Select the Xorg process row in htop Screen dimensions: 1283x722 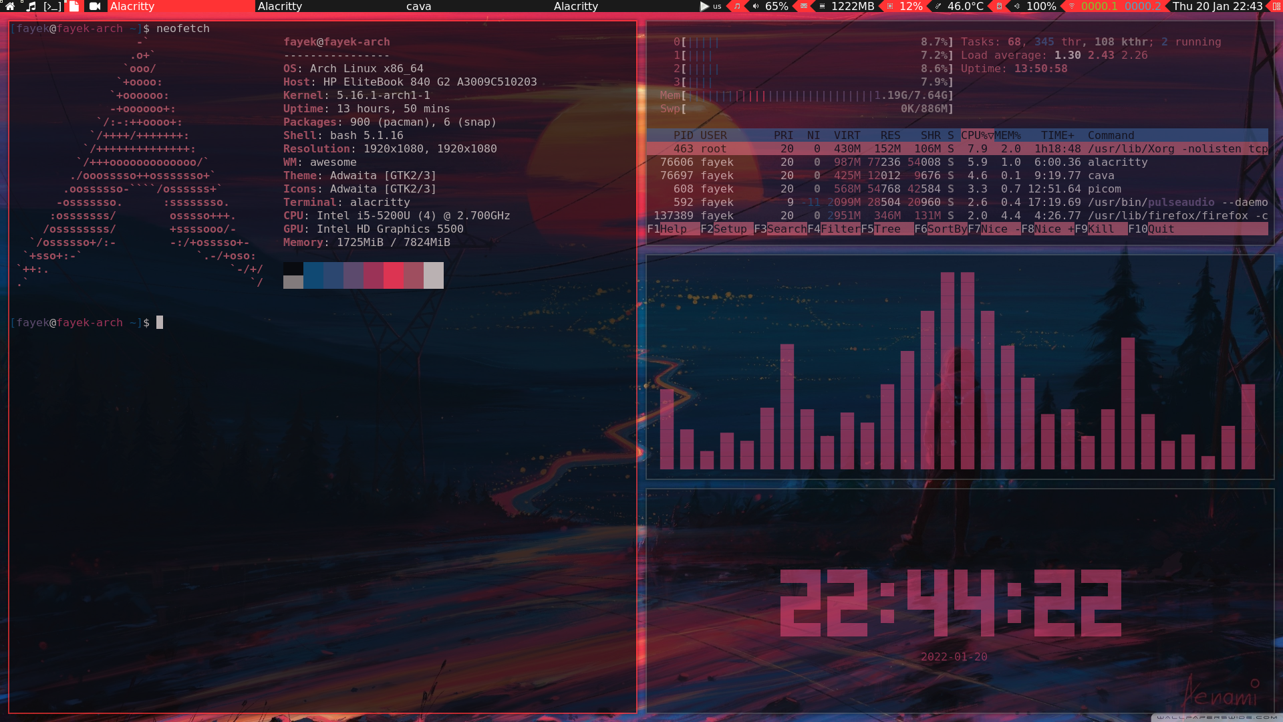957,148
